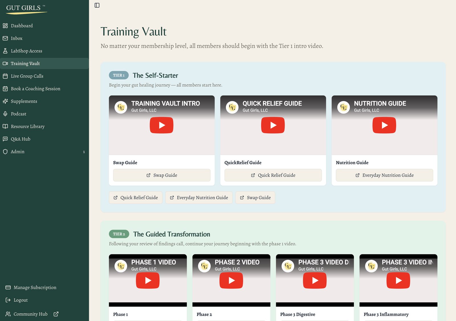Click Nutrition Guide video title
The image size is (456, 321).
click(x=380, y=104)
